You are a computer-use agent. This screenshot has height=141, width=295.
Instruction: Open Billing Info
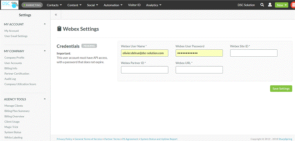click(11, 68)
